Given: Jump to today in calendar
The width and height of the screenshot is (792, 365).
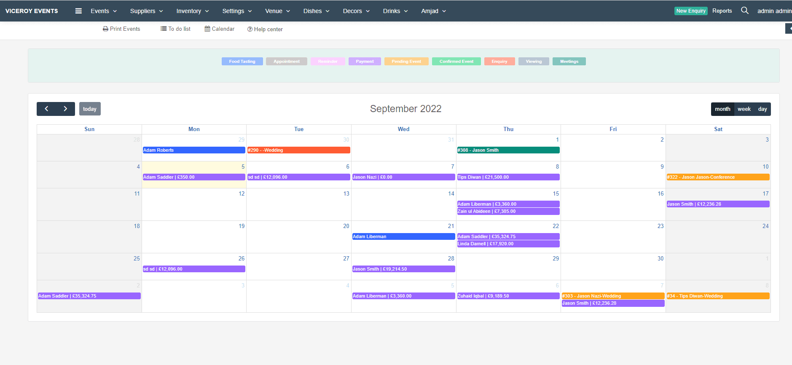Looking at the screenshot, I should (90, 109).
